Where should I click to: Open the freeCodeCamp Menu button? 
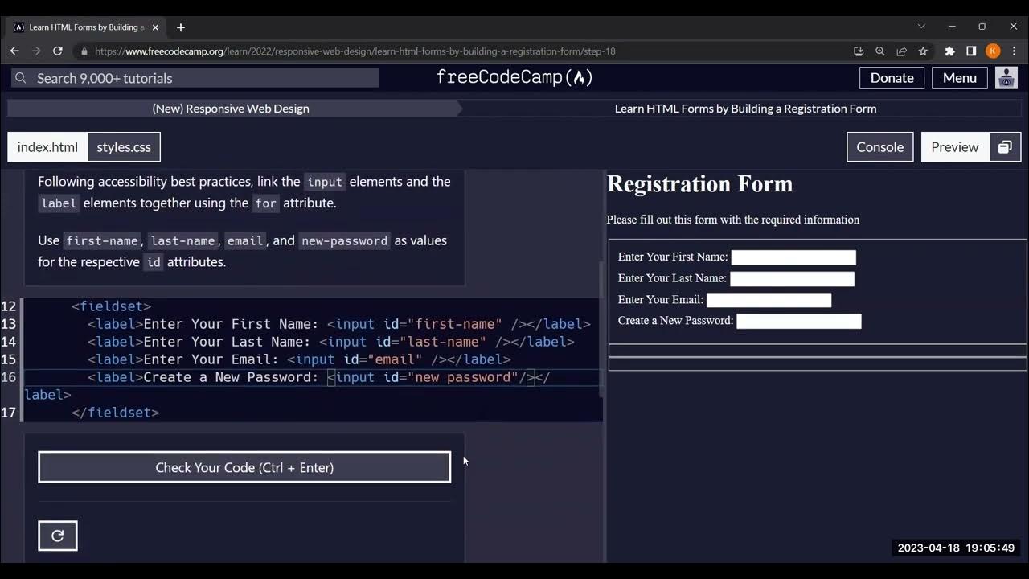click(x=959, y=78)
